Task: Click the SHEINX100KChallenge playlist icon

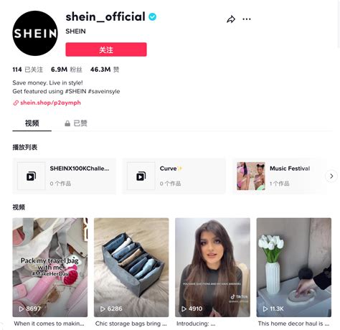Action: 31,176
